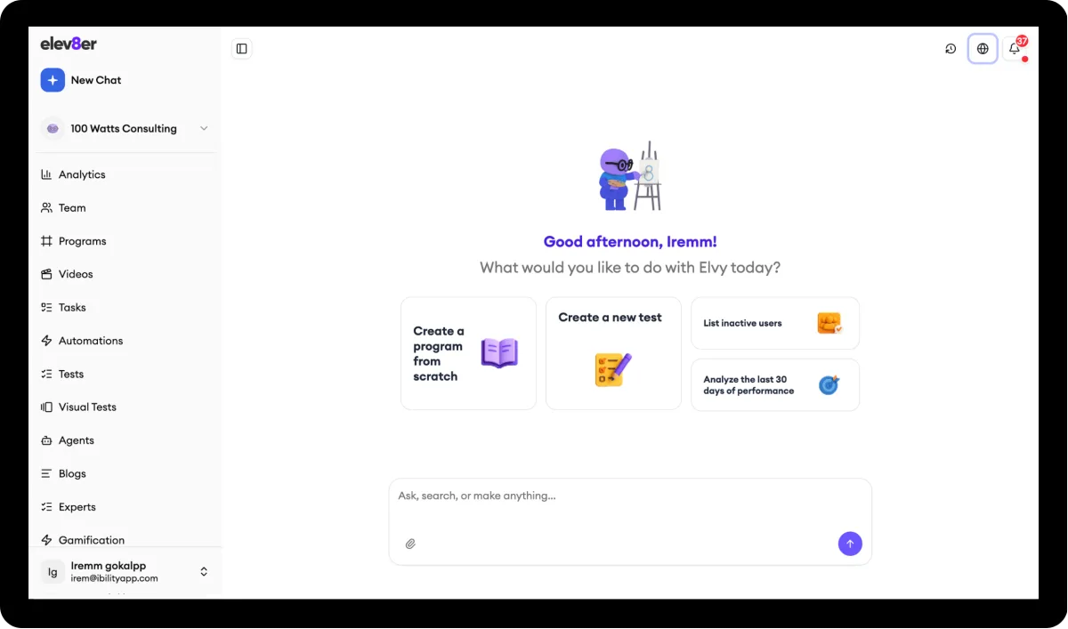1068x629 pixels.
Task: Click the globe language icon
Action: pyautogui.click(x=983, y=49)
